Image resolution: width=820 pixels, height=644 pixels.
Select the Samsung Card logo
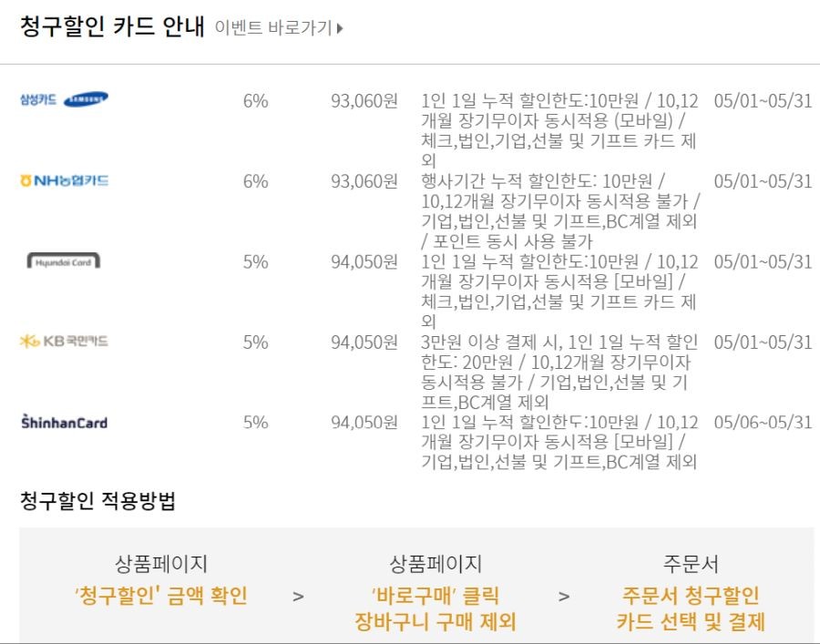click(64, 98)
